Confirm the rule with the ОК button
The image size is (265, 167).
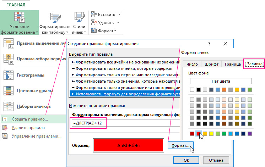coord(186,160)
